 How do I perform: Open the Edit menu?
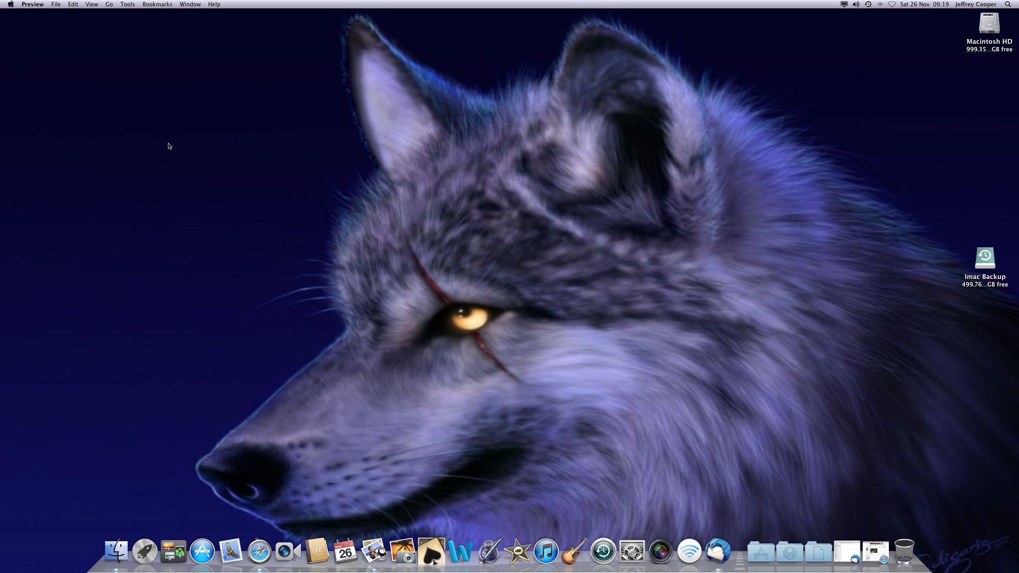click(73, 4)
